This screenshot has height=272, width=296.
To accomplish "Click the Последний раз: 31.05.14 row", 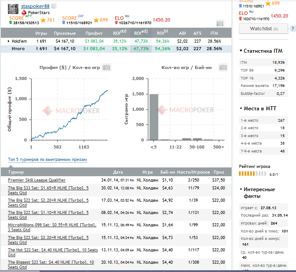I will point(264,215).
